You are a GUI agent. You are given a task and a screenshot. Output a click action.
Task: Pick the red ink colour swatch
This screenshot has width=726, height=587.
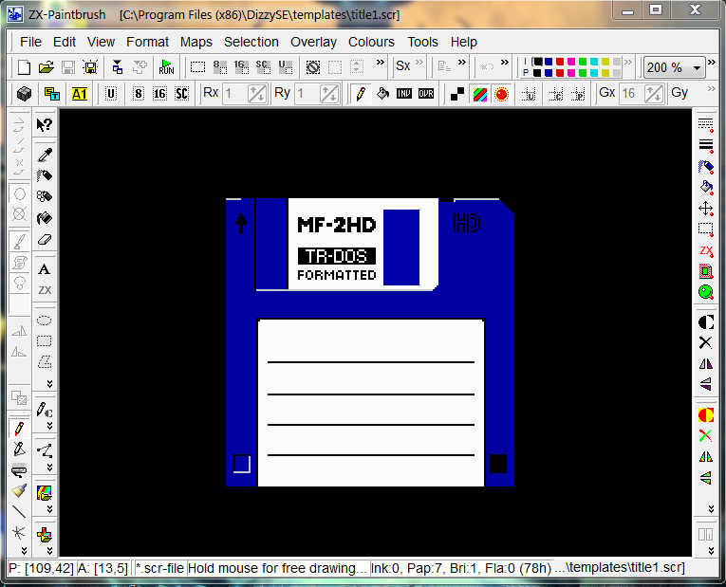pyautogui.click(x=560, y=62)
